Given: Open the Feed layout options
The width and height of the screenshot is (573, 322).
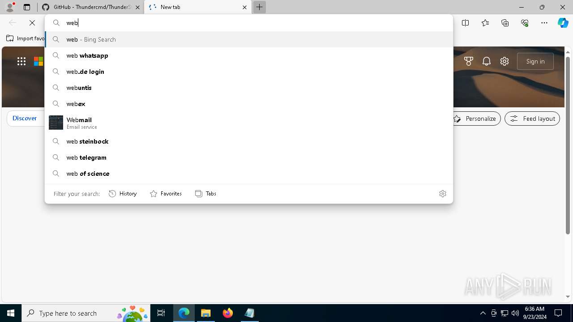Looking at the screenshot, I should [x=532, y=119].
